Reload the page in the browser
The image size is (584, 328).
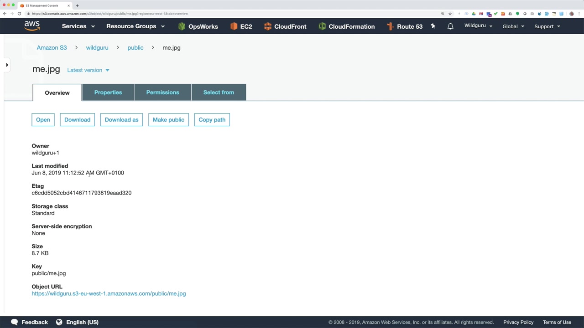pos(19,14)
